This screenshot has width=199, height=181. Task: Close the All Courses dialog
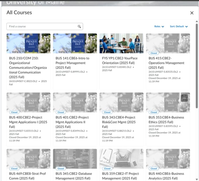tap(192, 13)
